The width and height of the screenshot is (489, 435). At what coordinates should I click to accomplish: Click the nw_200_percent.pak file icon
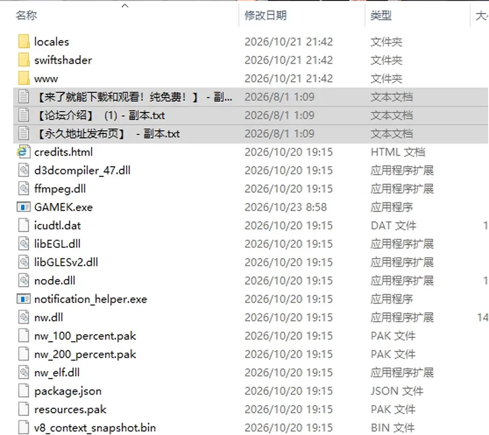[24, 354]
